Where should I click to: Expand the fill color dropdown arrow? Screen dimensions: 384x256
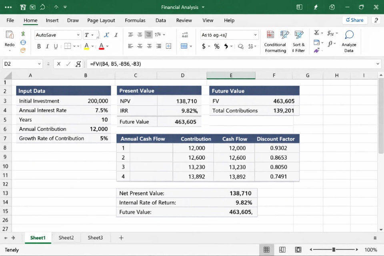(92, 46)
